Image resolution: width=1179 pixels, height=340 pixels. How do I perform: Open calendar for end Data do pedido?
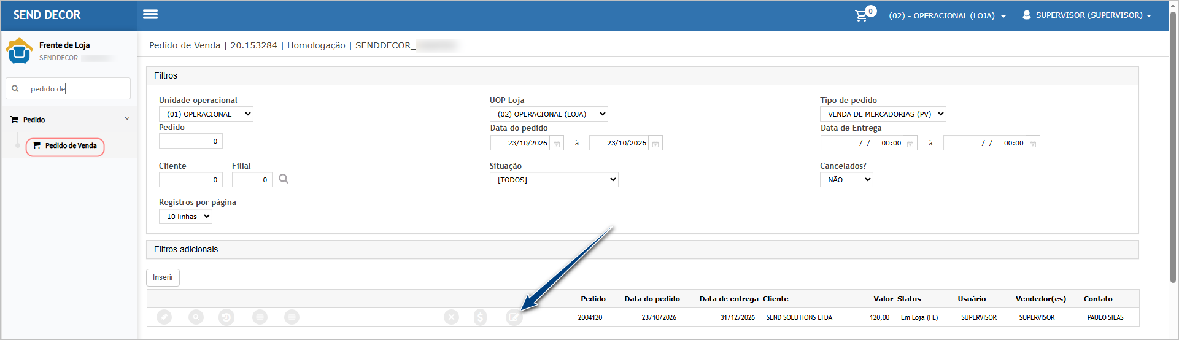click(655, 144)
